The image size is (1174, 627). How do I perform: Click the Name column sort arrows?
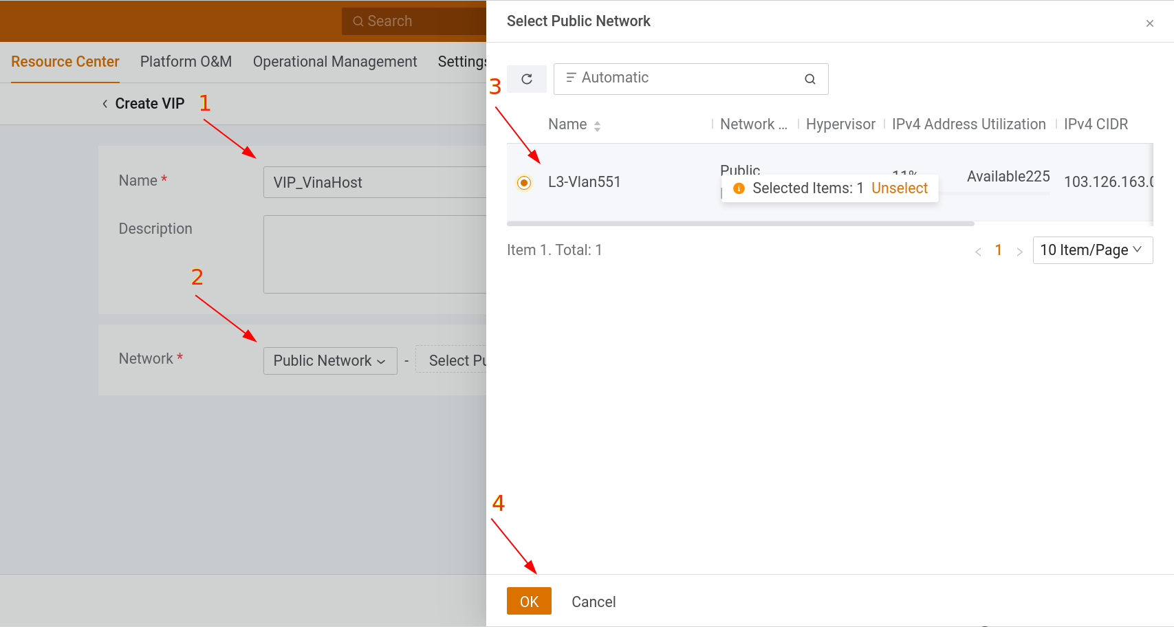[x=597, y=126]
